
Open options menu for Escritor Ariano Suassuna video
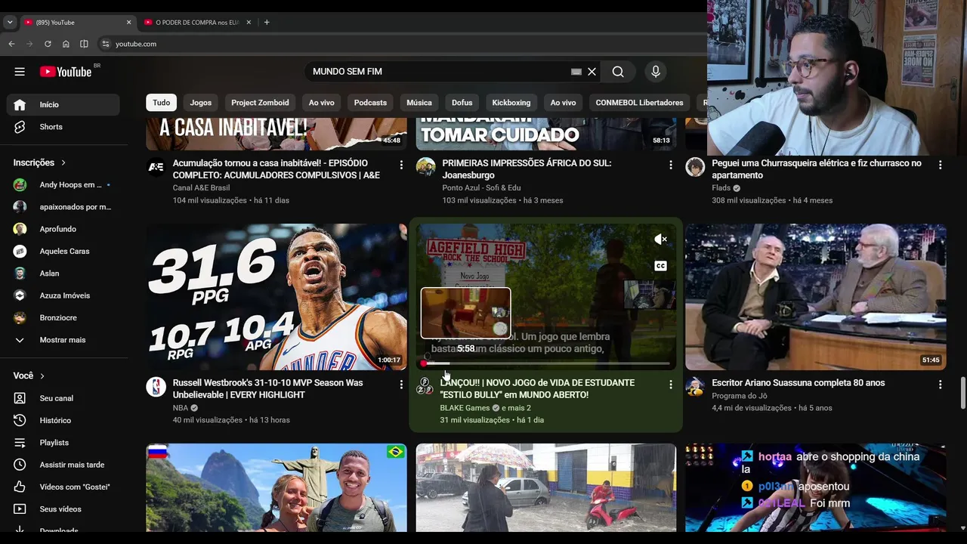pos(941,385)
